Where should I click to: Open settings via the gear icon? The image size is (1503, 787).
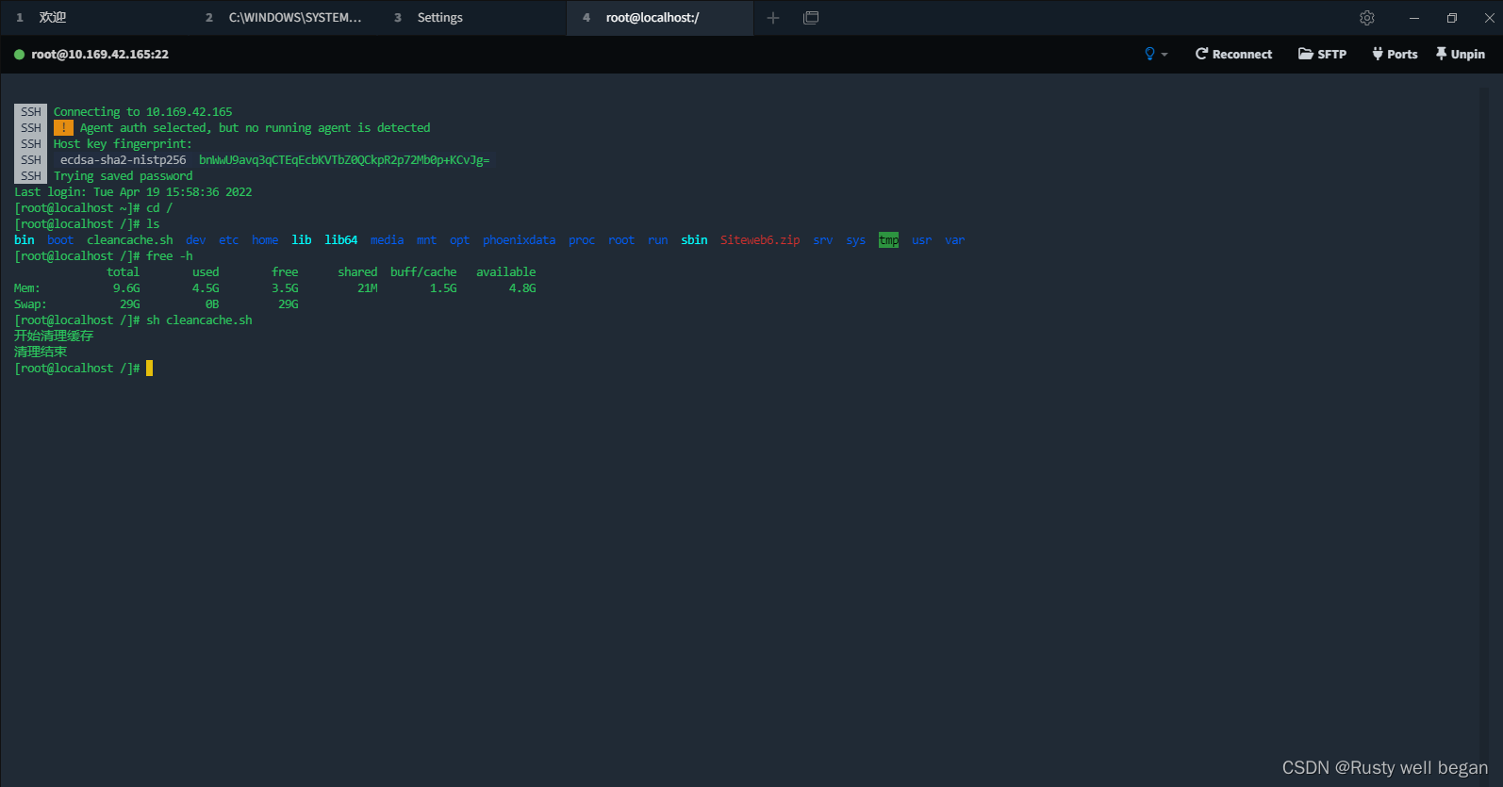[x=1367, y=18]
